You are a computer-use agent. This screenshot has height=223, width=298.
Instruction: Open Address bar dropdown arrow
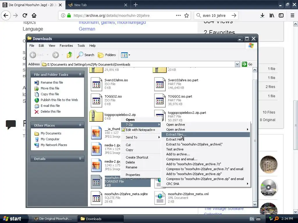click(x=237, y=64)
